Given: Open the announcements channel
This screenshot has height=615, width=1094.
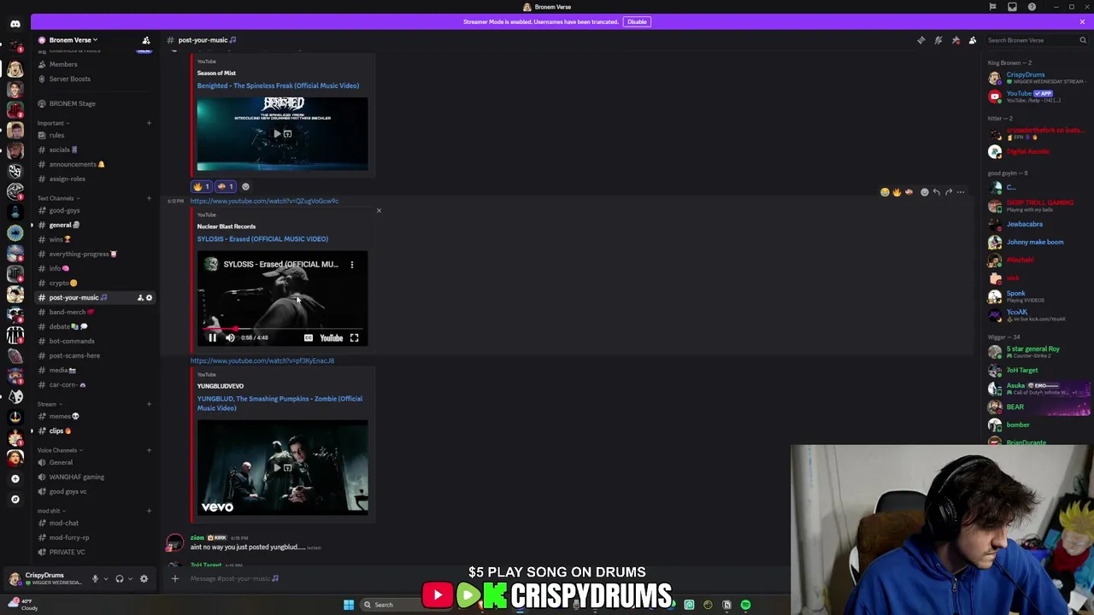Looking at the screenshot, I should pyautogui.click(x=94, y=164).
